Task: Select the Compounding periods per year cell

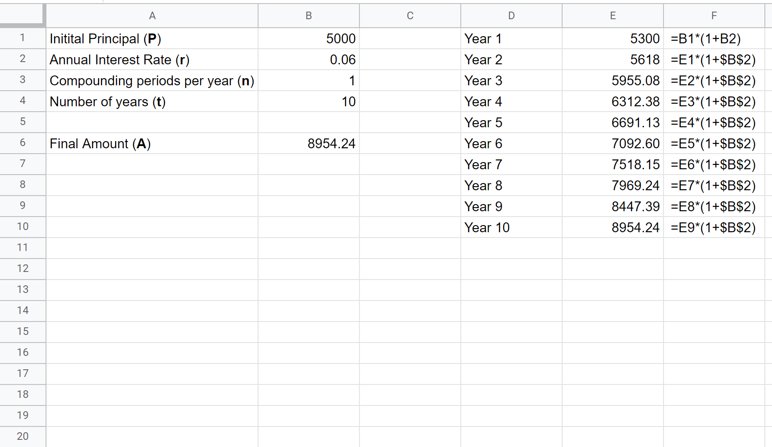Action: pyautogui.click(x=152, y=81)
